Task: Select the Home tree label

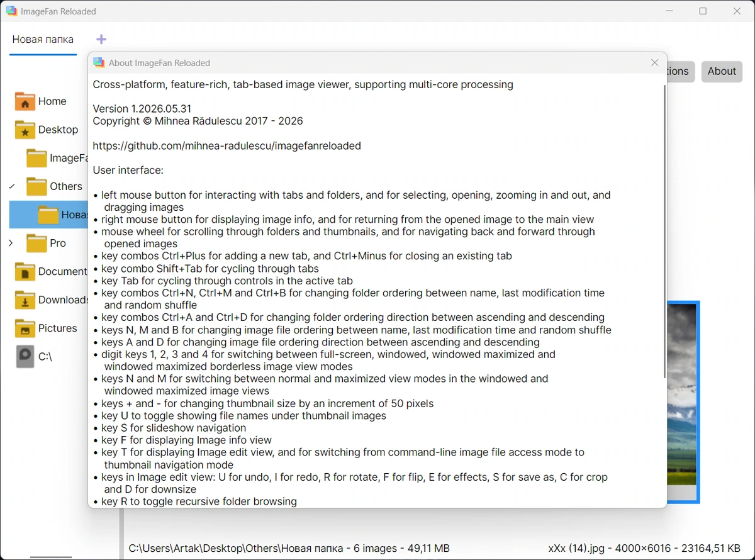Action: coord(52,101)
